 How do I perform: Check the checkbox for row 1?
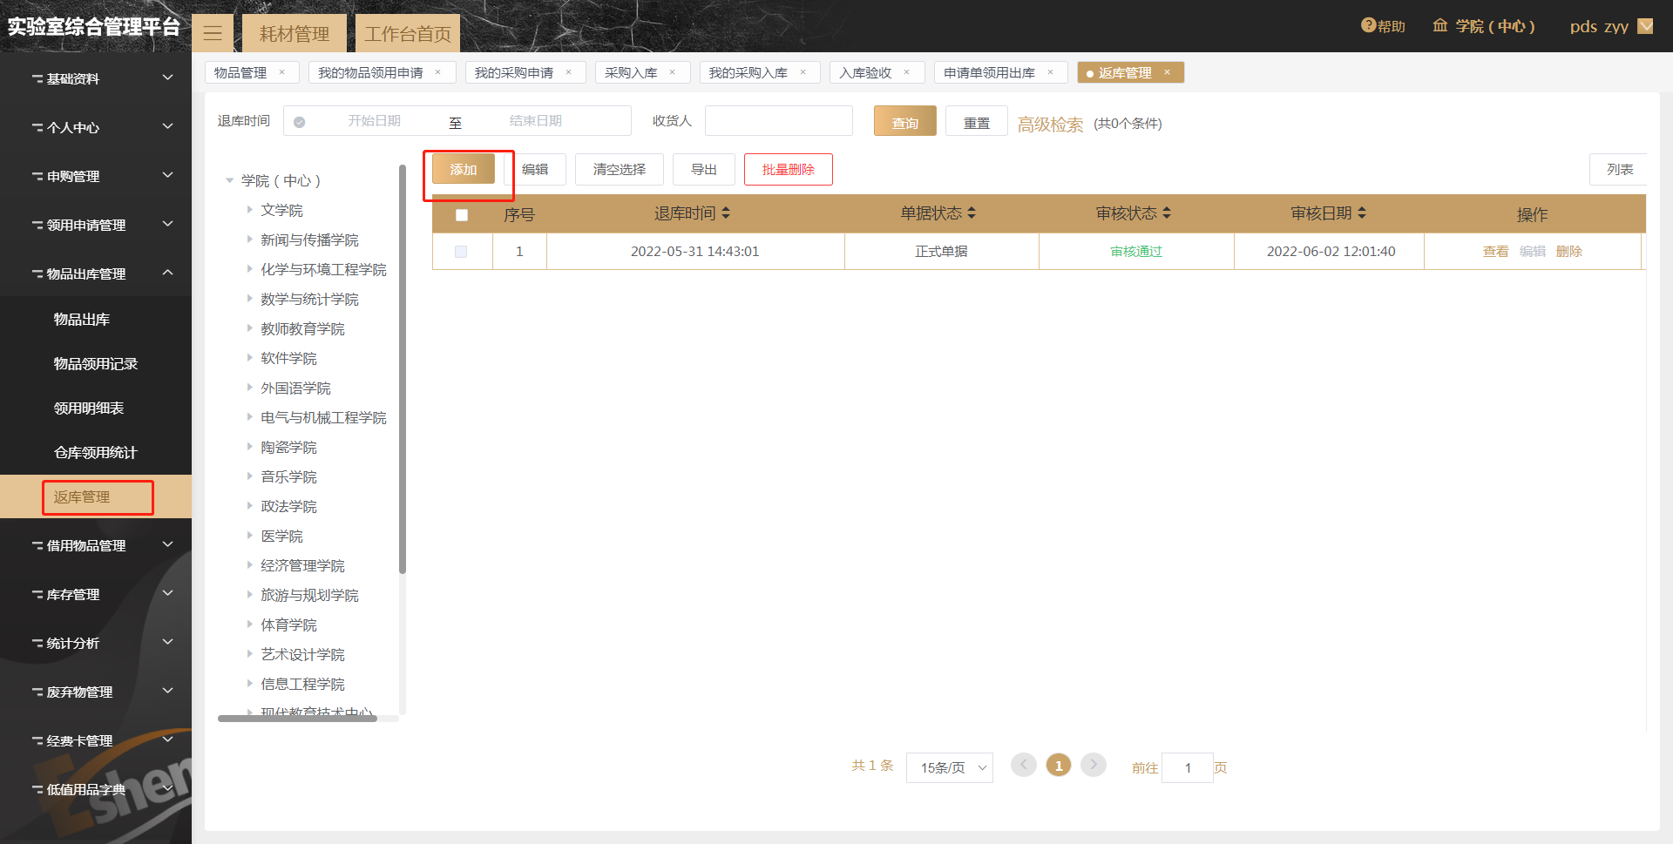461,252
